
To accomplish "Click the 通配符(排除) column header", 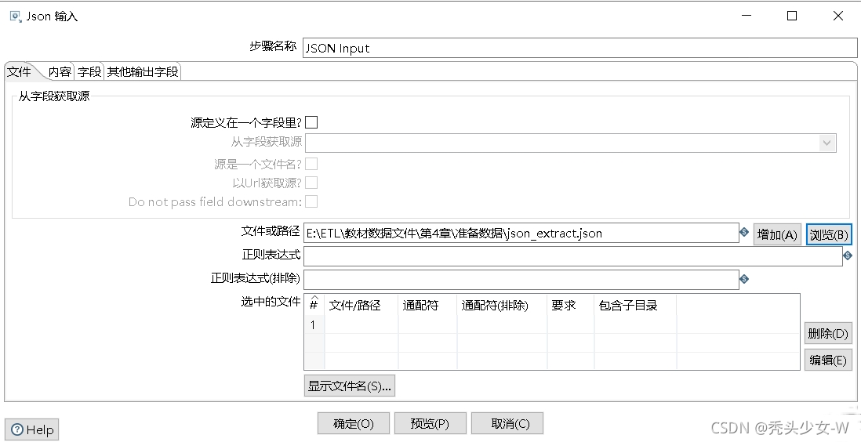I will [x=501, y=306].
